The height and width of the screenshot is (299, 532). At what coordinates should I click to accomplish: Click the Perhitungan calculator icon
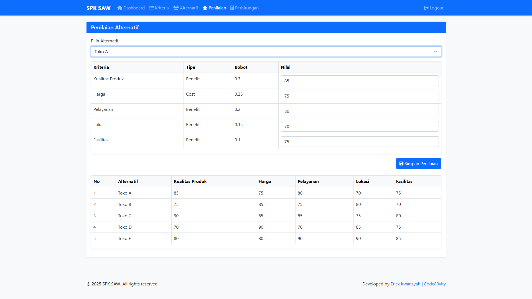coord(232,8)
